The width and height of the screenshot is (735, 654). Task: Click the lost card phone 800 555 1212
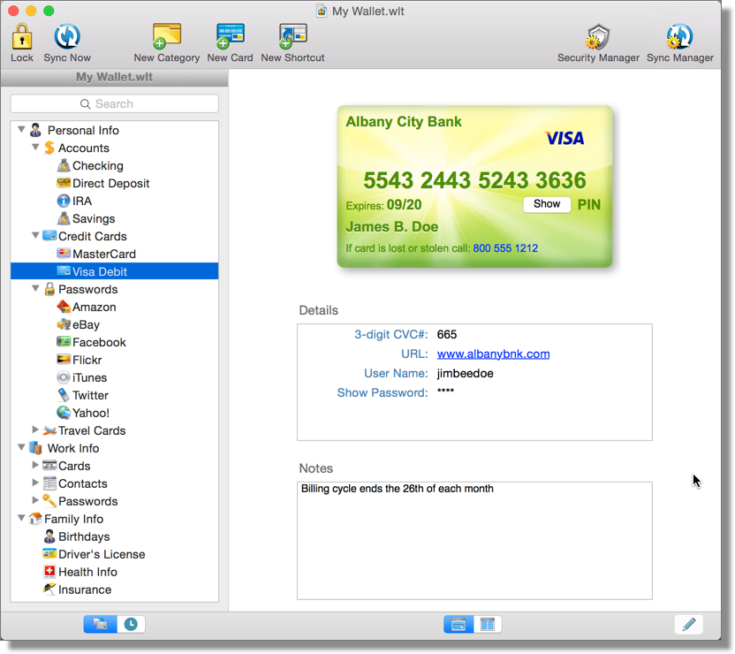point(505,248)
